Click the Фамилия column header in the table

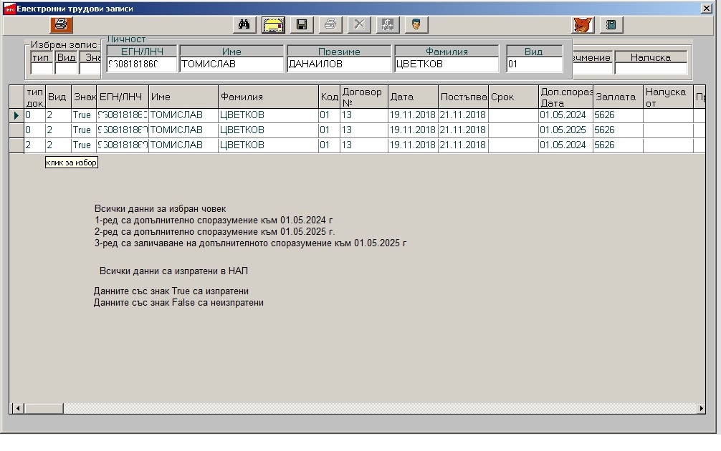[x=269, y=97]
